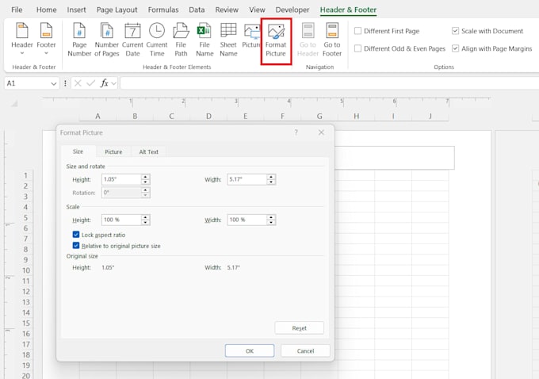Screen dimensions: 539x379
Task: Click Go to Footer in Navigation
Action: 332,39
